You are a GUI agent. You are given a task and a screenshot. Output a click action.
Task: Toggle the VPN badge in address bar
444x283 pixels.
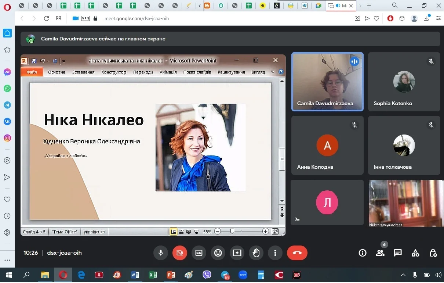point(85,18)
